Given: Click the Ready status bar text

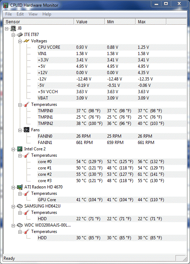Looking at the screenshot, I should click(9, 258).
